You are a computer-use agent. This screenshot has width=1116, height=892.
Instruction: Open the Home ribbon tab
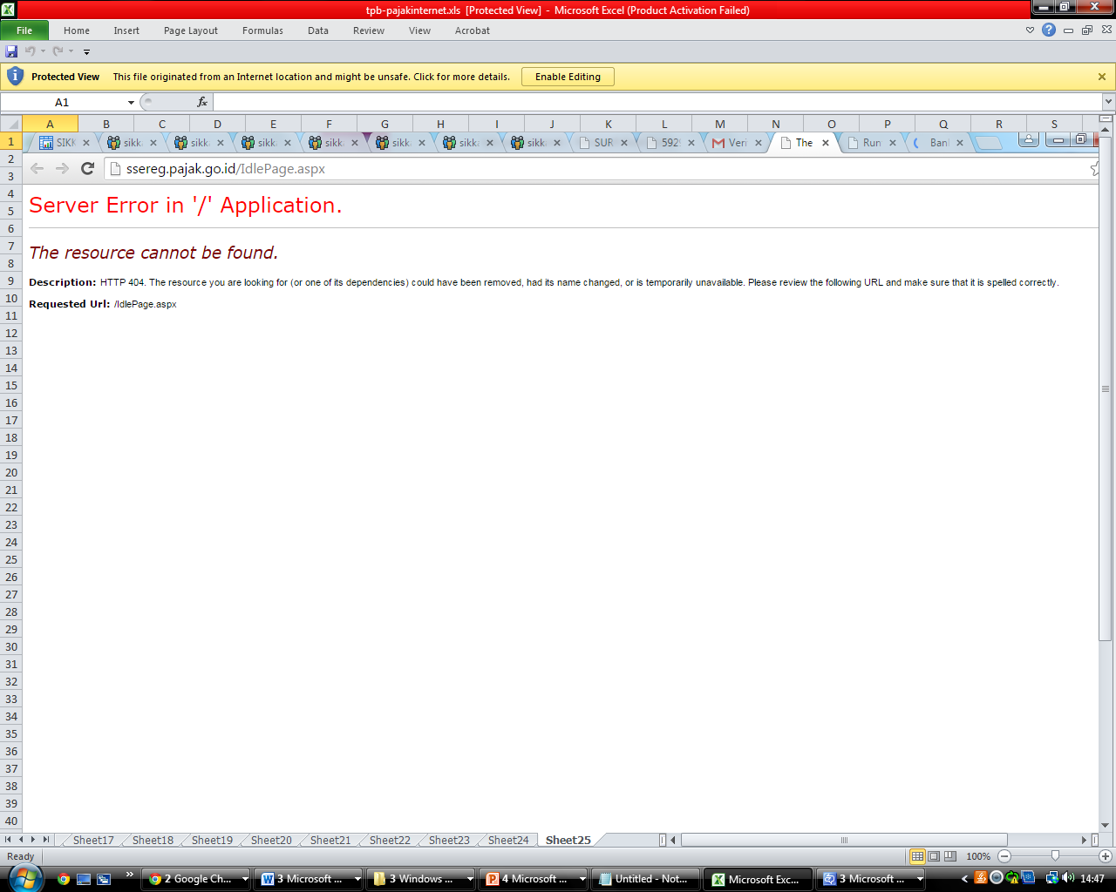(x=77, y=30)
